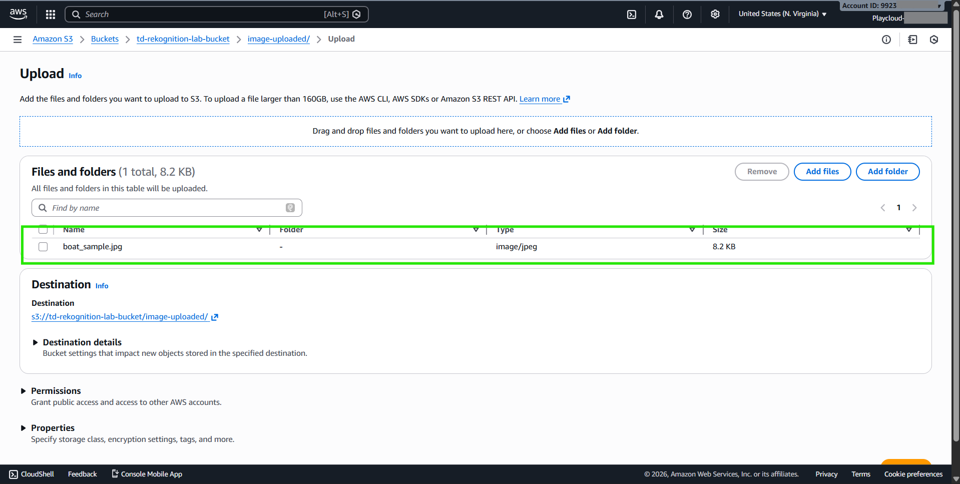Viewport: 960px width, 484px height.
Task: Open the notifications bell
Action: click(x=659, y=15)
